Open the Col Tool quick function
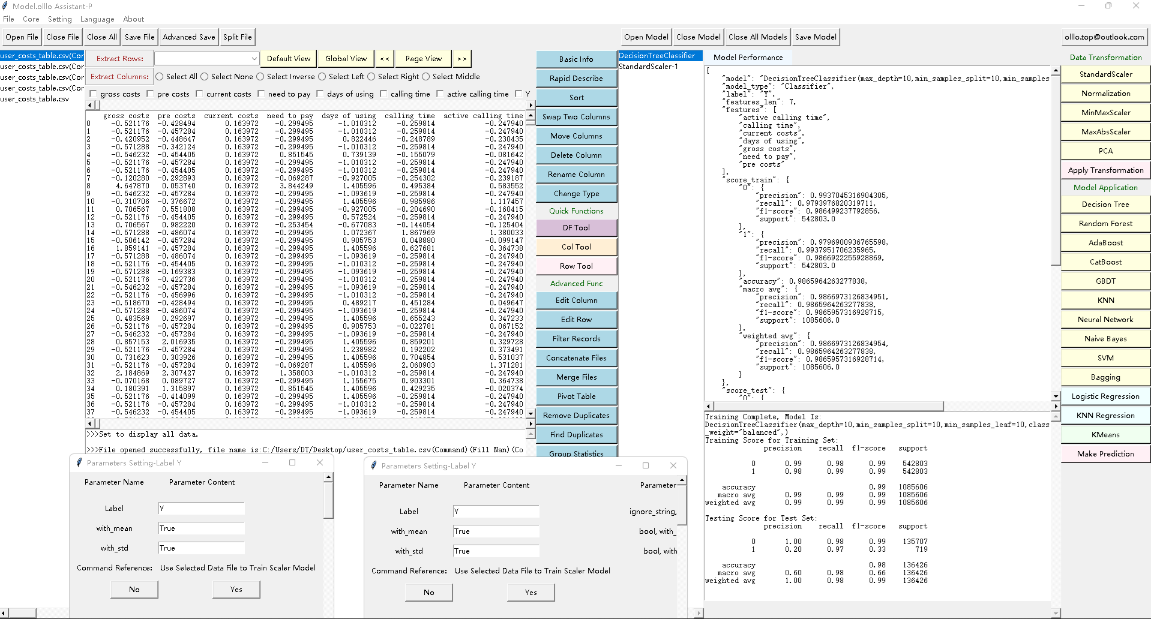Viewport: 1151px width, 619px height. click(576, 247)
